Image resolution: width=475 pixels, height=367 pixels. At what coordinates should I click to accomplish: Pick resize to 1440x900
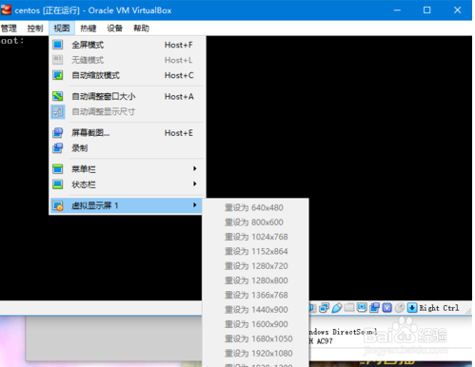tap(256, 310)
